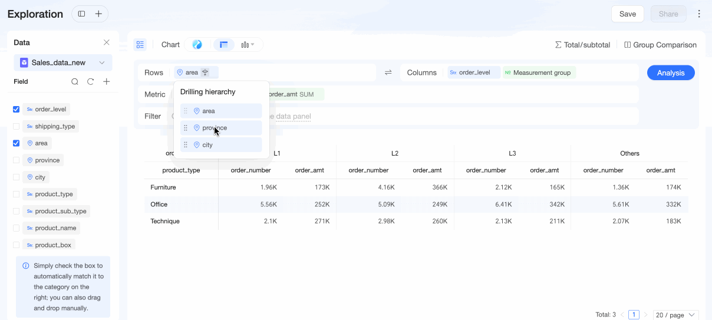
Task: Go to the next page arrow
Action: (x=646, y=315)
